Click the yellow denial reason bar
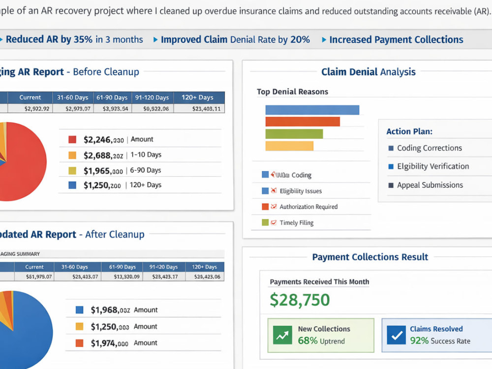Viewport: 492px width, 369px height. [x=289, y=146]
